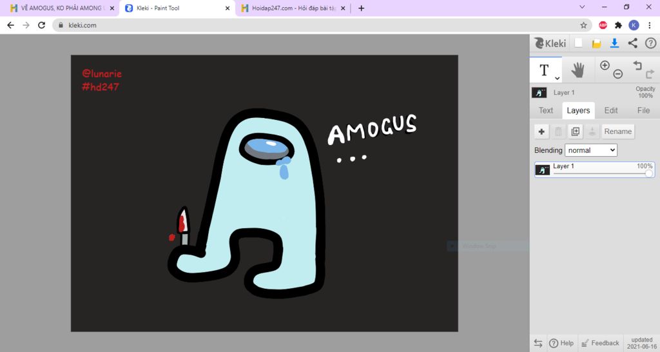Expand tool chooser arrow under Text tool
The width and height of the screenshot is (660, 352).
tap(557, 78)
